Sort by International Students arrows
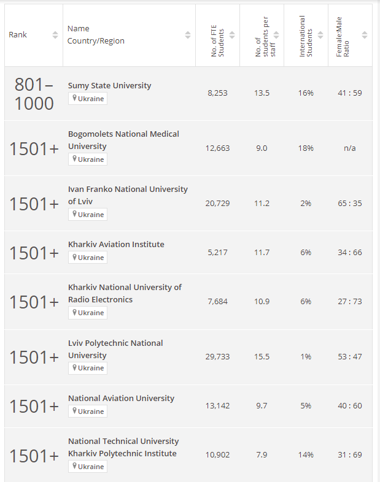This screenshot has height=482, width=380. (320, 35)
